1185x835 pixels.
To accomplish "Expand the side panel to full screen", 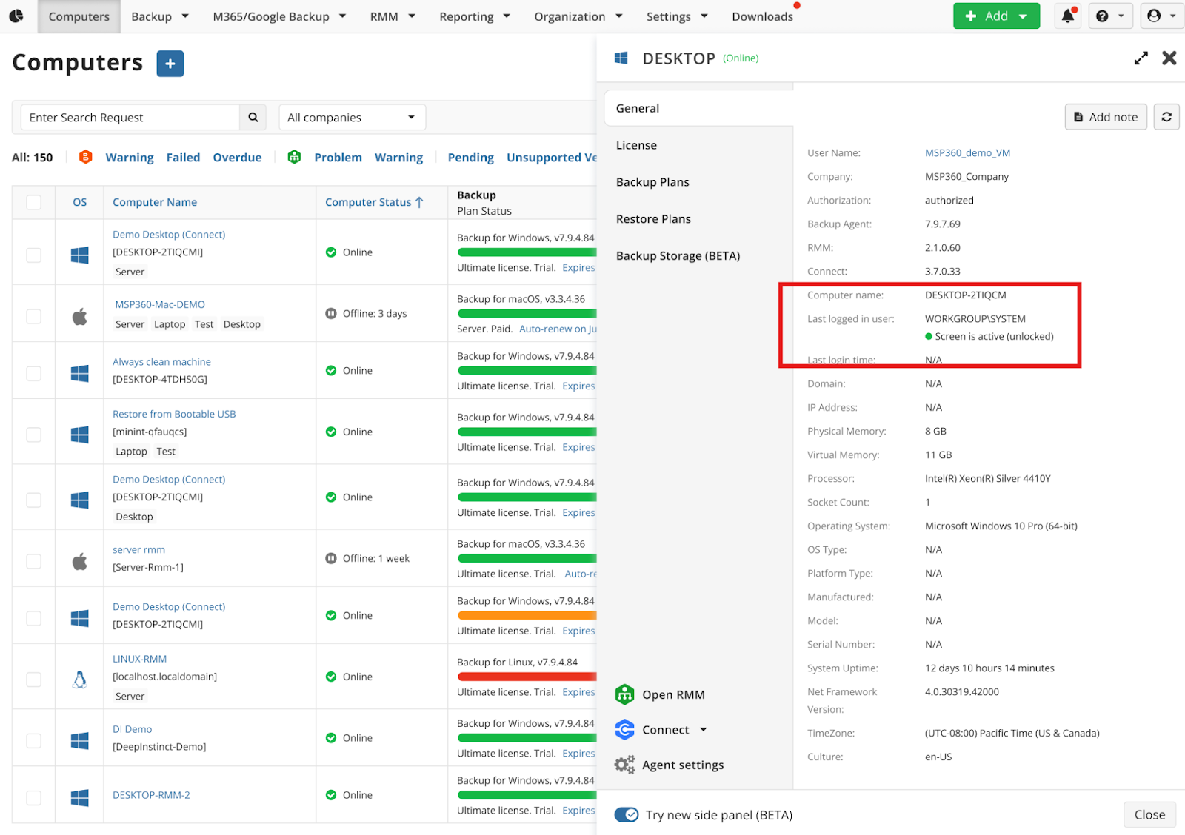I will 1141,58.
